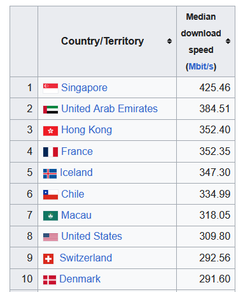Open the Singapore article link
The image size is (243, 292).
click(84, 88)
